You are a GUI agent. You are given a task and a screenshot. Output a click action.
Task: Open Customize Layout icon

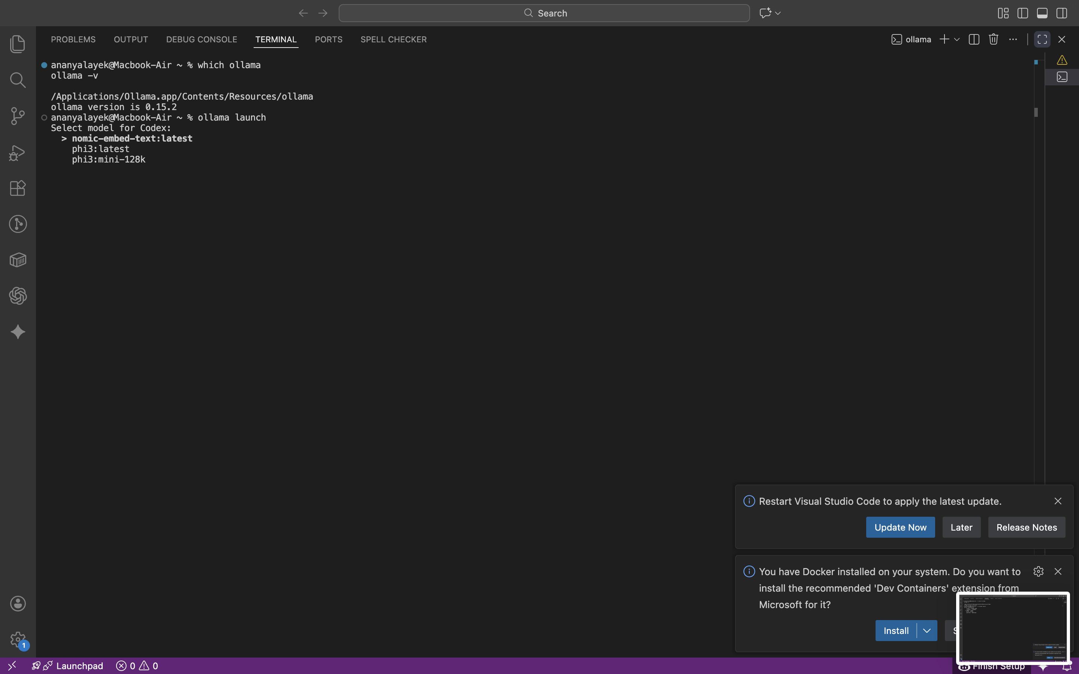(1003, 13)
